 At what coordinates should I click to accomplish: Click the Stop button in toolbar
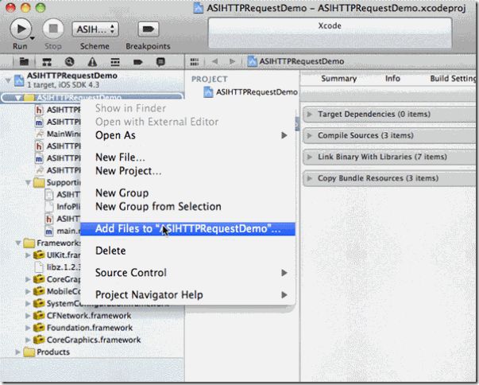click(53, 29)
